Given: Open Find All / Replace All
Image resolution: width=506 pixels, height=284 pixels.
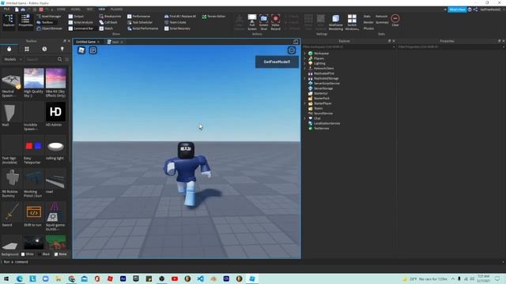Looking at the screenshot, I should pyautogui.click(x=180, y=16).
